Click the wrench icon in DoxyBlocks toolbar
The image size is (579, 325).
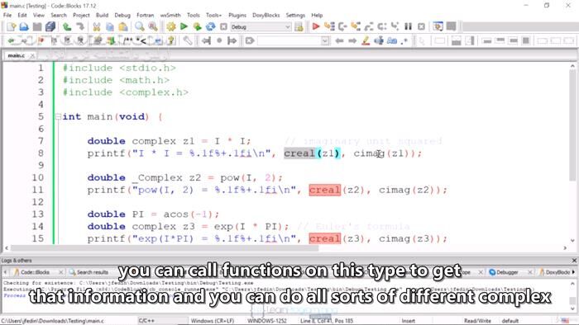(x=188, y=40)
